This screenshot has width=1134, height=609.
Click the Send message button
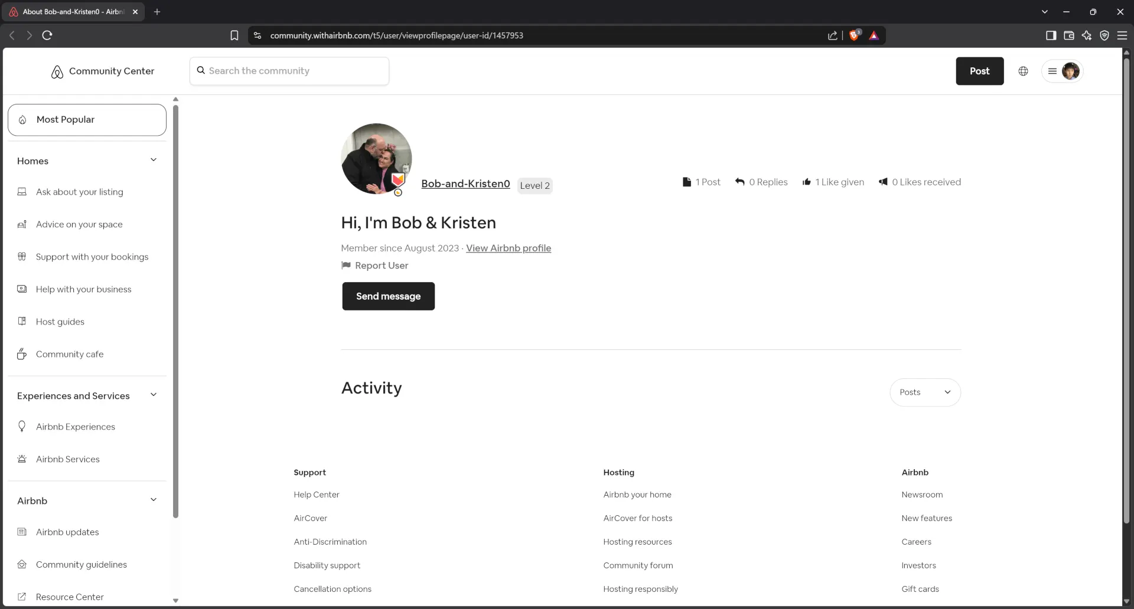[x=388, y=296]
